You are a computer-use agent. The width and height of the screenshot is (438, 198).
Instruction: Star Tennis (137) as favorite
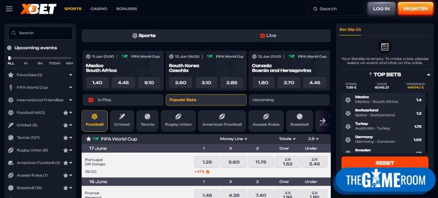click(65, 138)
